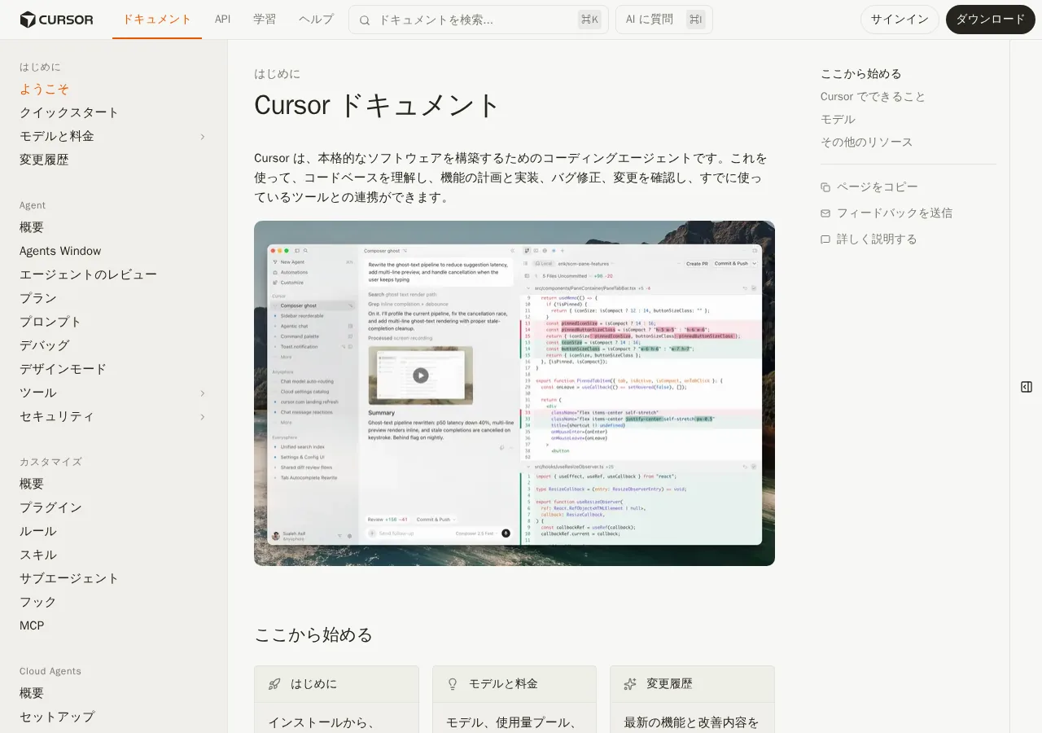Open エージェントのレビュー page

[88, 275]
